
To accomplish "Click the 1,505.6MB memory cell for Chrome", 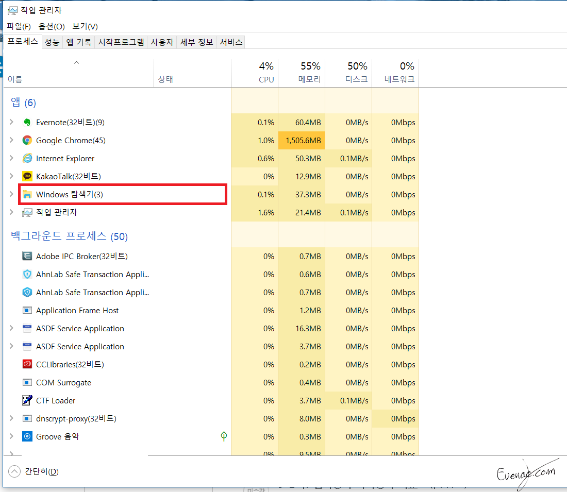I will (302, 140).
